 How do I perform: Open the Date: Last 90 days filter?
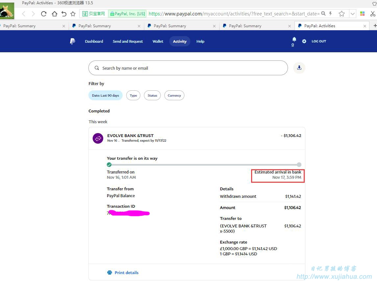click(106, 95)
